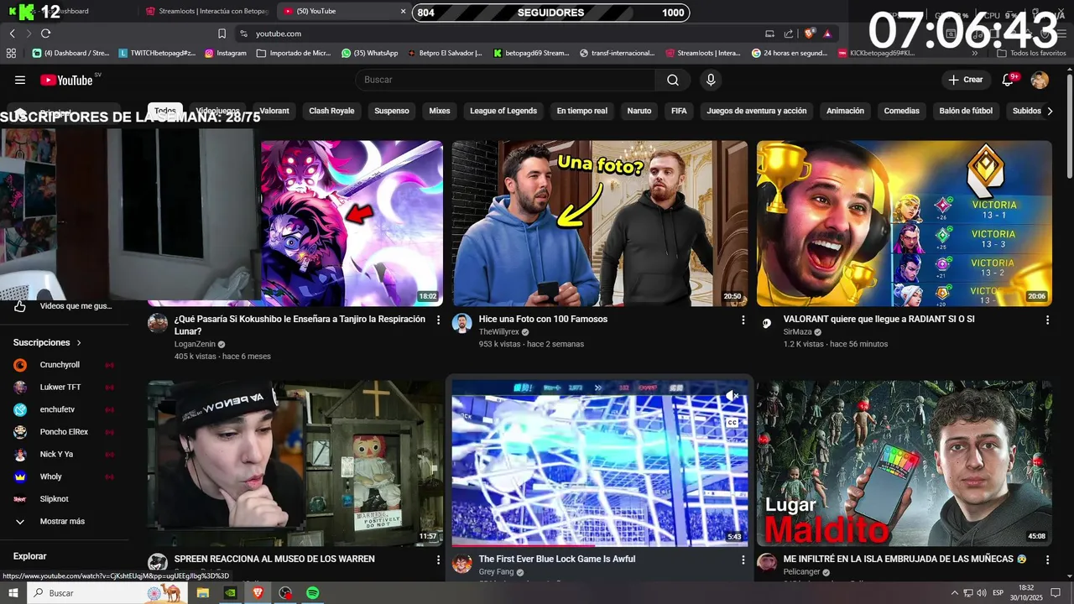Screen dimensions: 1074x604
Task: Open more options for VALORANT RADIANT video
Action: 1047,320
